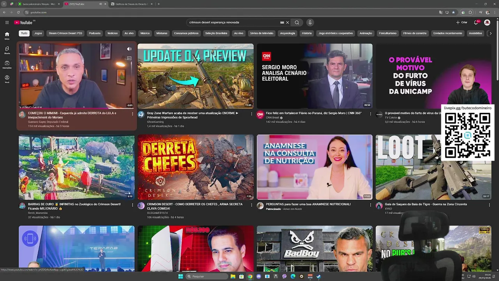Bookmark this page with the star icon
The image size is (499, 281).
point(453,12)
